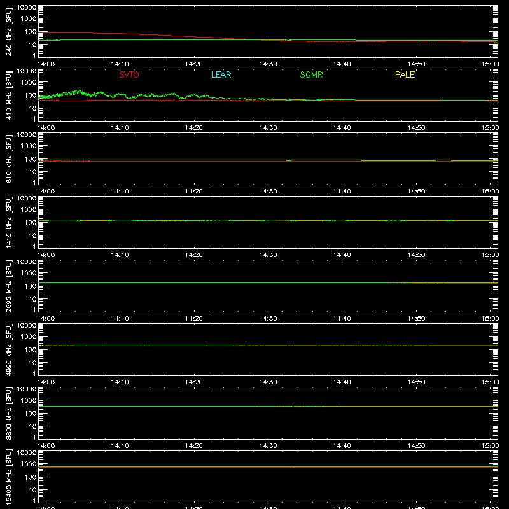509x509 pixels.
Task: Click 14:40 time label under the 1415 MHz plot
Action: pyautogui.click(x=342, y=255)
